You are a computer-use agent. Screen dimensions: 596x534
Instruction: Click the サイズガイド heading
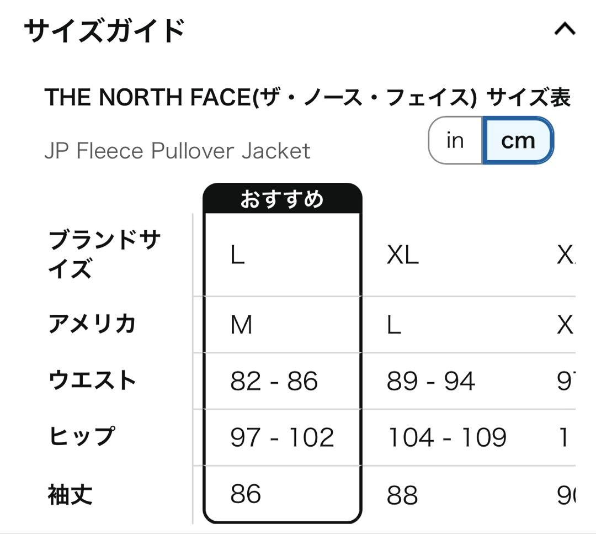(x=104, y=30)
